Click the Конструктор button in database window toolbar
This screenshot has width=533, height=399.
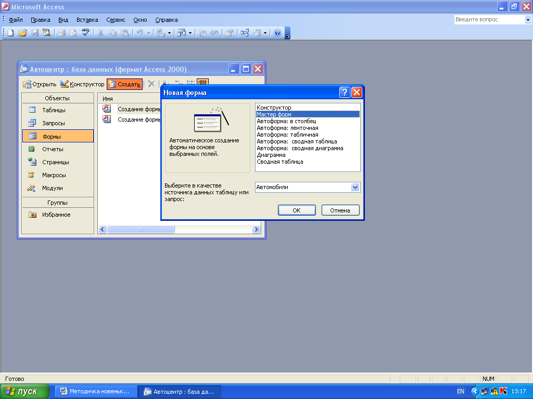[x=82, y=84]
